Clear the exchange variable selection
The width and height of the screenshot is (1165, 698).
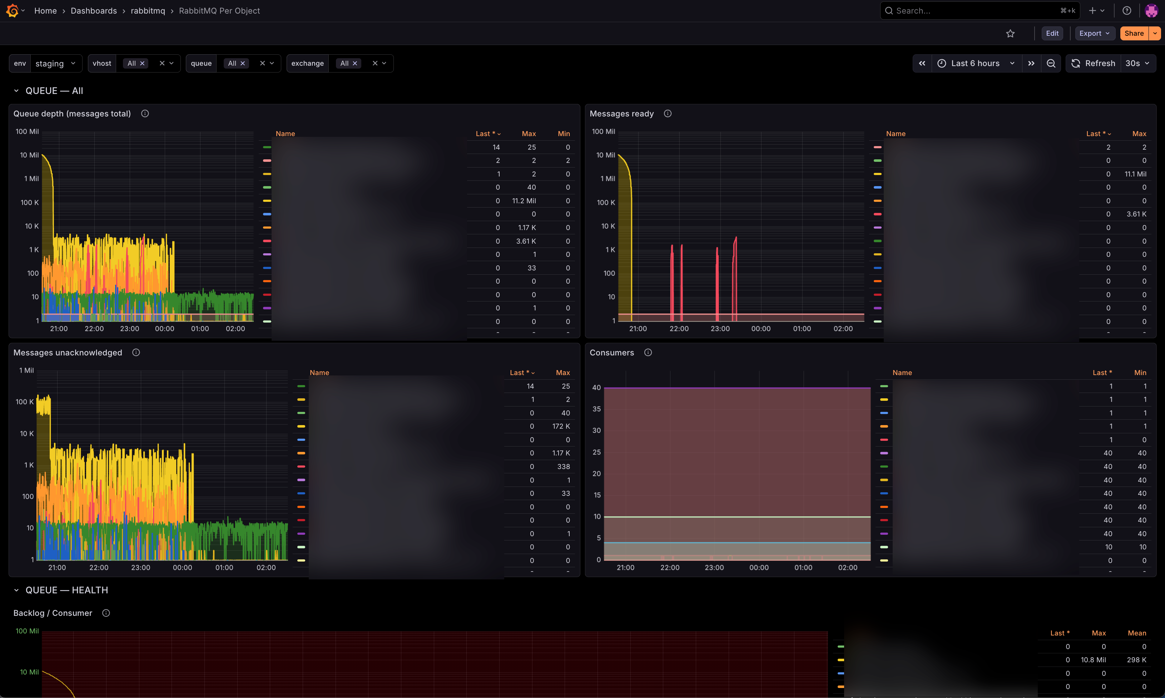(375, 64)
